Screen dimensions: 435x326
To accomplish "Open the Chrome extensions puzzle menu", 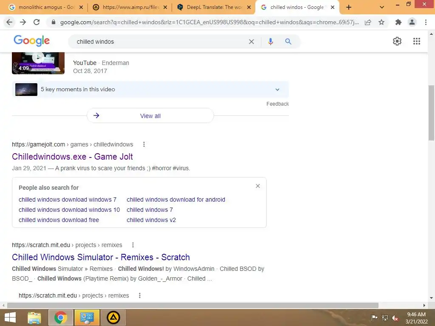I will coord(398,22).
